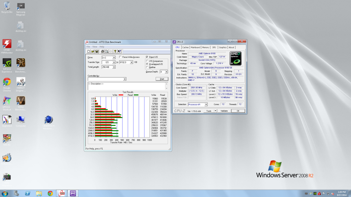Select the I/O Comparison radio button

click(147, 61)
